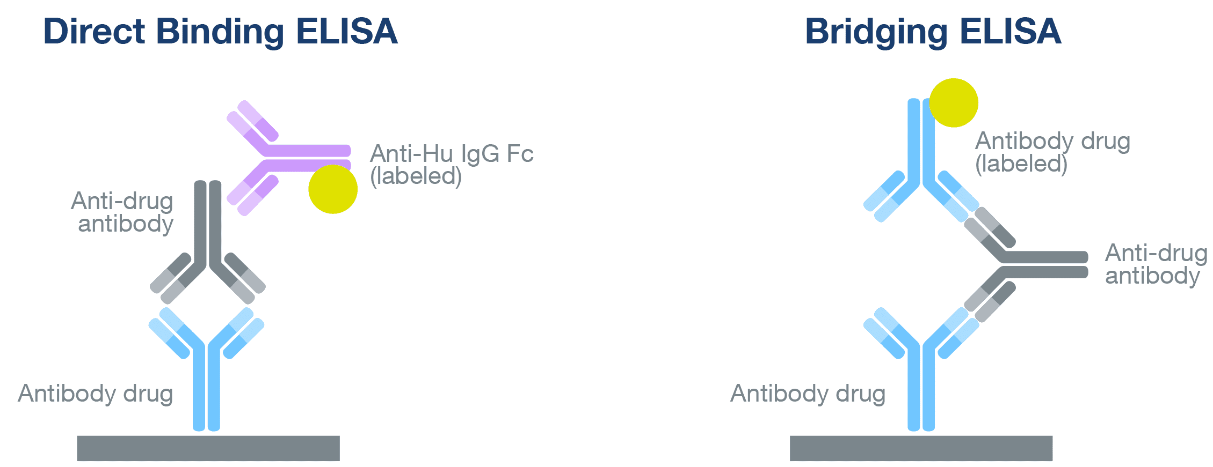This screenshot has width=1213, height=467.
Task: Click "Anti-drug antibody" label in Direct Binding diagram
Action: (x=123, y=212)
